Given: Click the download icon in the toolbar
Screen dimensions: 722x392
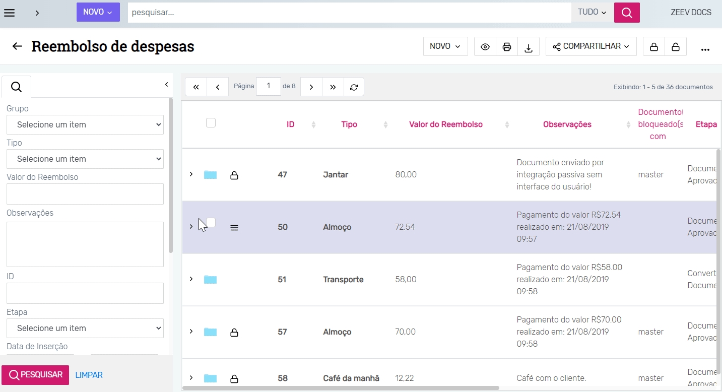Looking at the screenshot, I should coord(529,47).
